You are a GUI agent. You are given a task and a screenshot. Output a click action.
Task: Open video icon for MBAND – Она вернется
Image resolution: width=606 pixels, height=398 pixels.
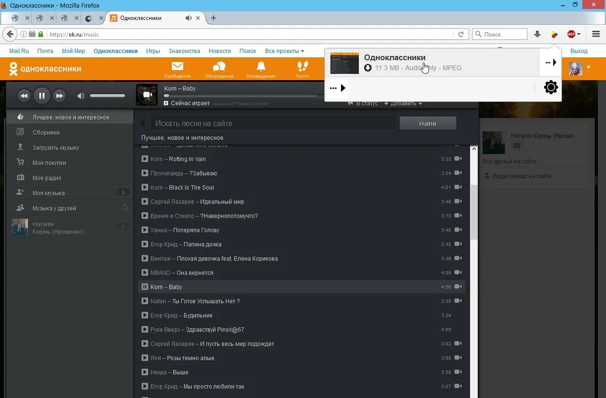[458, 272]
